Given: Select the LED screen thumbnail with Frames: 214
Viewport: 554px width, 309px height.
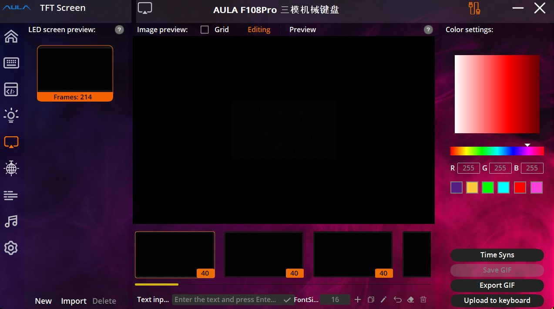Looking at the screenshot, I should pos(75,73).
